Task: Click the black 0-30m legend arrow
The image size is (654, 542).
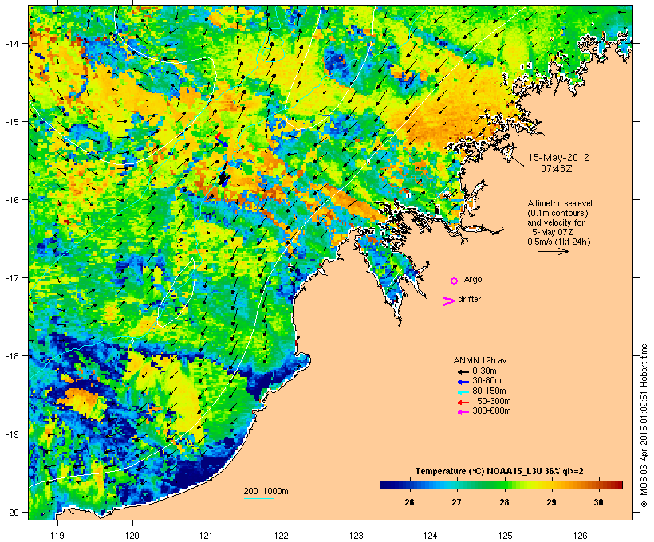Action: coord(463,371)
